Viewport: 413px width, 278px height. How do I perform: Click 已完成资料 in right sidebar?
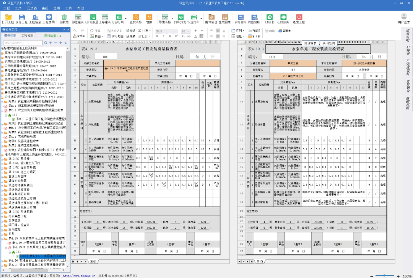point(408,67)
